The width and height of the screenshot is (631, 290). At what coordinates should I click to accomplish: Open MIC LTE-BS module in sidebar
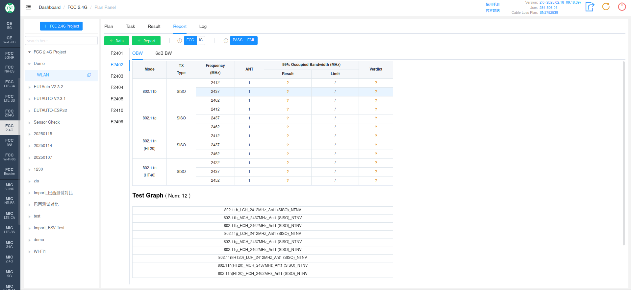[10, 230]
